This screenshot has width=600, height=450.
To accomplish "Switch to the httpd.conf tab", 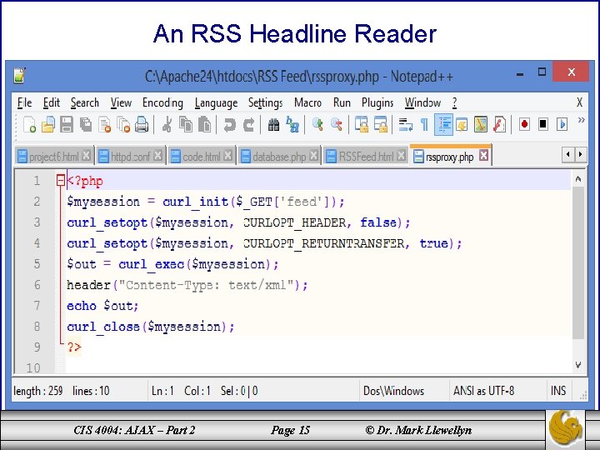I will tap(130, 156).
